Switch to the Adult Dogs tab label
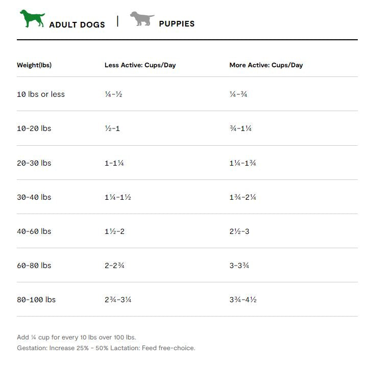 [77, 24]
